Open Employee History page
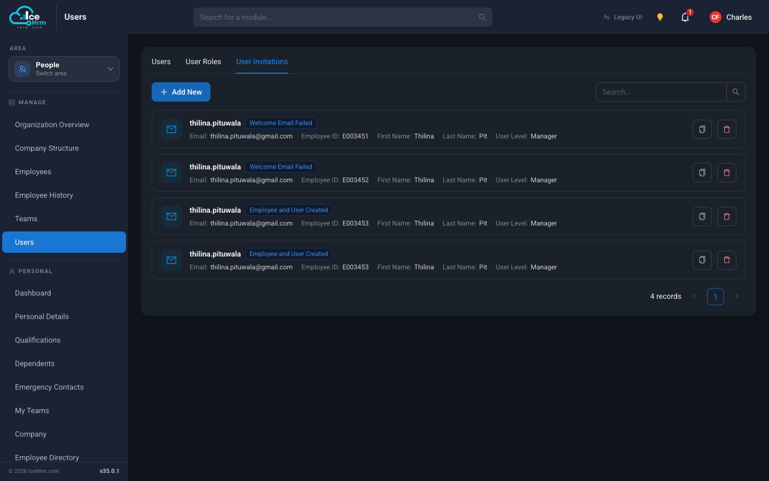This screenshot has height=481, width=769. point(64,195)
